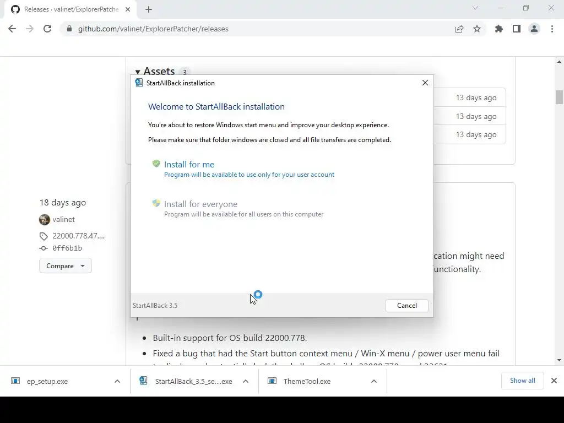The width and height of the screenshot is (564, 423).
Task: Click the UAC shield icon
Action: pyautogui.click(x=156, y=203)
